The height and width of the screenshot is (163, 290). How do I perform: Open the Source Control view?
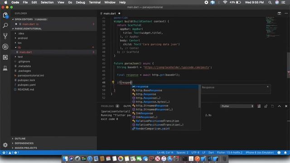pyautogui.click(x=5, y=36)
